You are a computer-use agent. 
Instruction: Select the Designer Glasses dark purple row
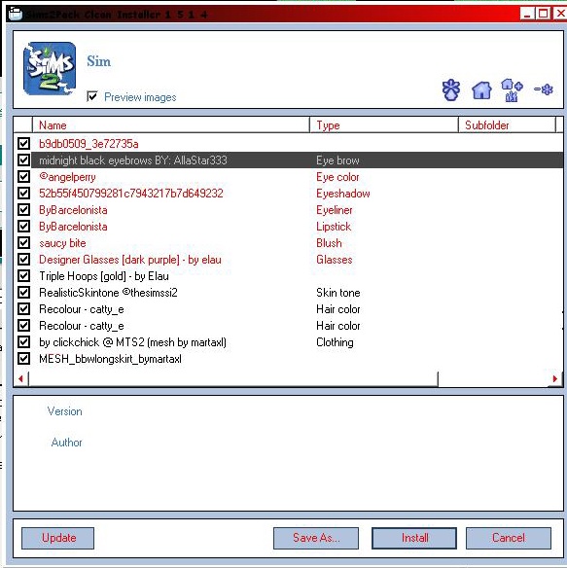pyautogui.click(x=297, y=260)
